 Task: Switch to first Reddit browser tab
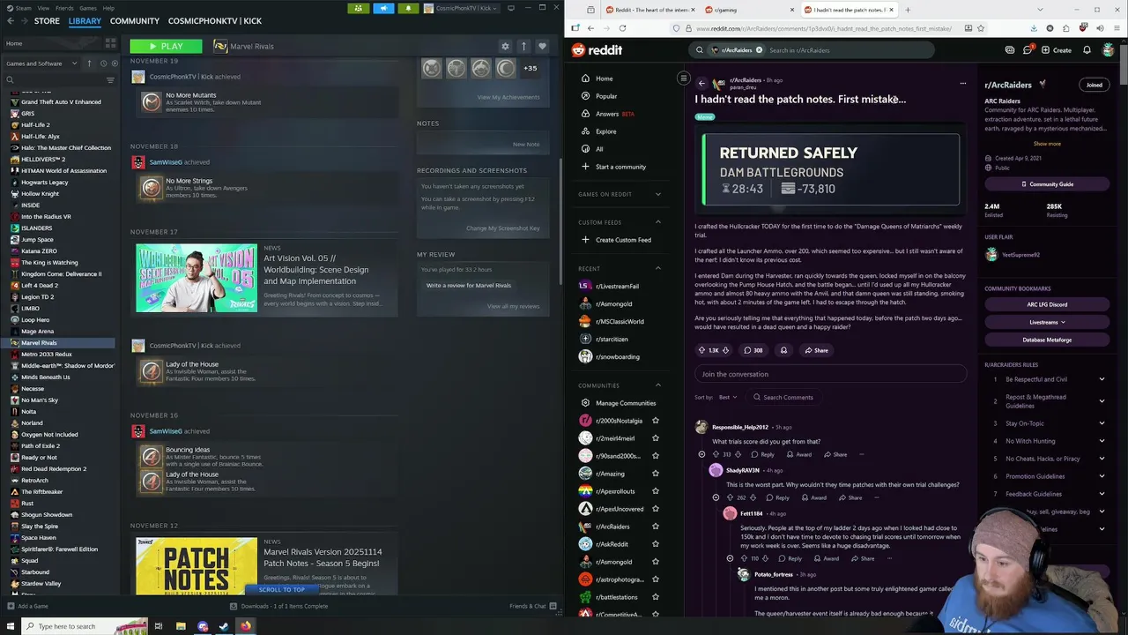[649, 10]
